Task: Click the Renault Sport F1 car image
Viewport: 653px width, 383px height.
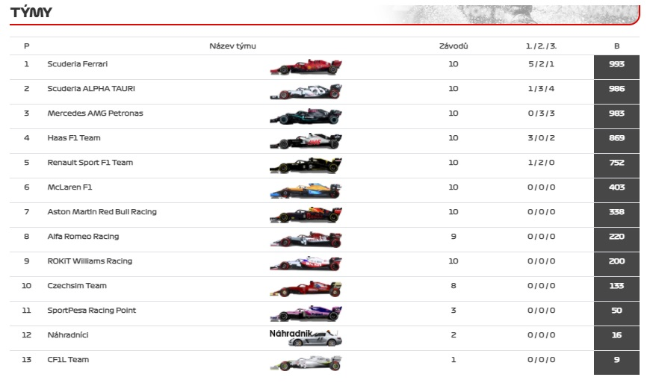Action: point(306,166)
